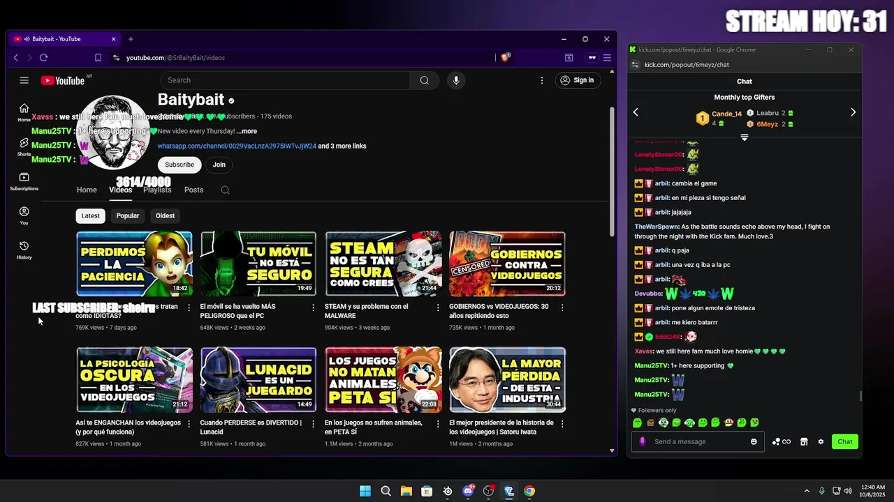Open Subscriptions in the YouTube sidebar
The image size is (894, 502).
(x=24, y=181)
